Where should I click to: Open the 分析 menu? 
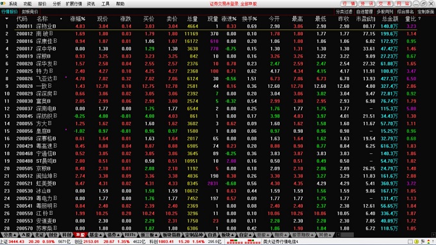tap(56, 4)
